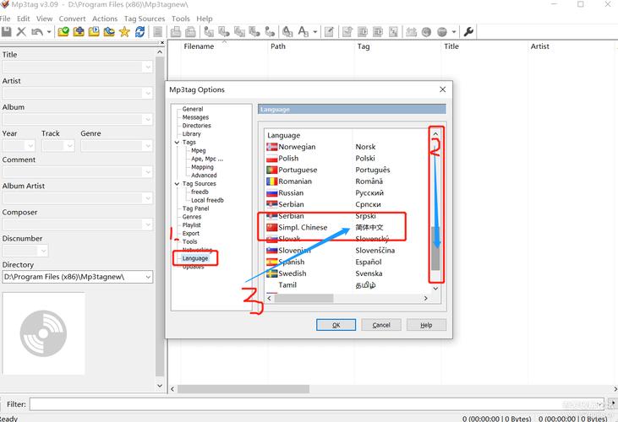Click the Russia flag icon in Language list
Screen dimensions: 618x422
tap(272, 193)
